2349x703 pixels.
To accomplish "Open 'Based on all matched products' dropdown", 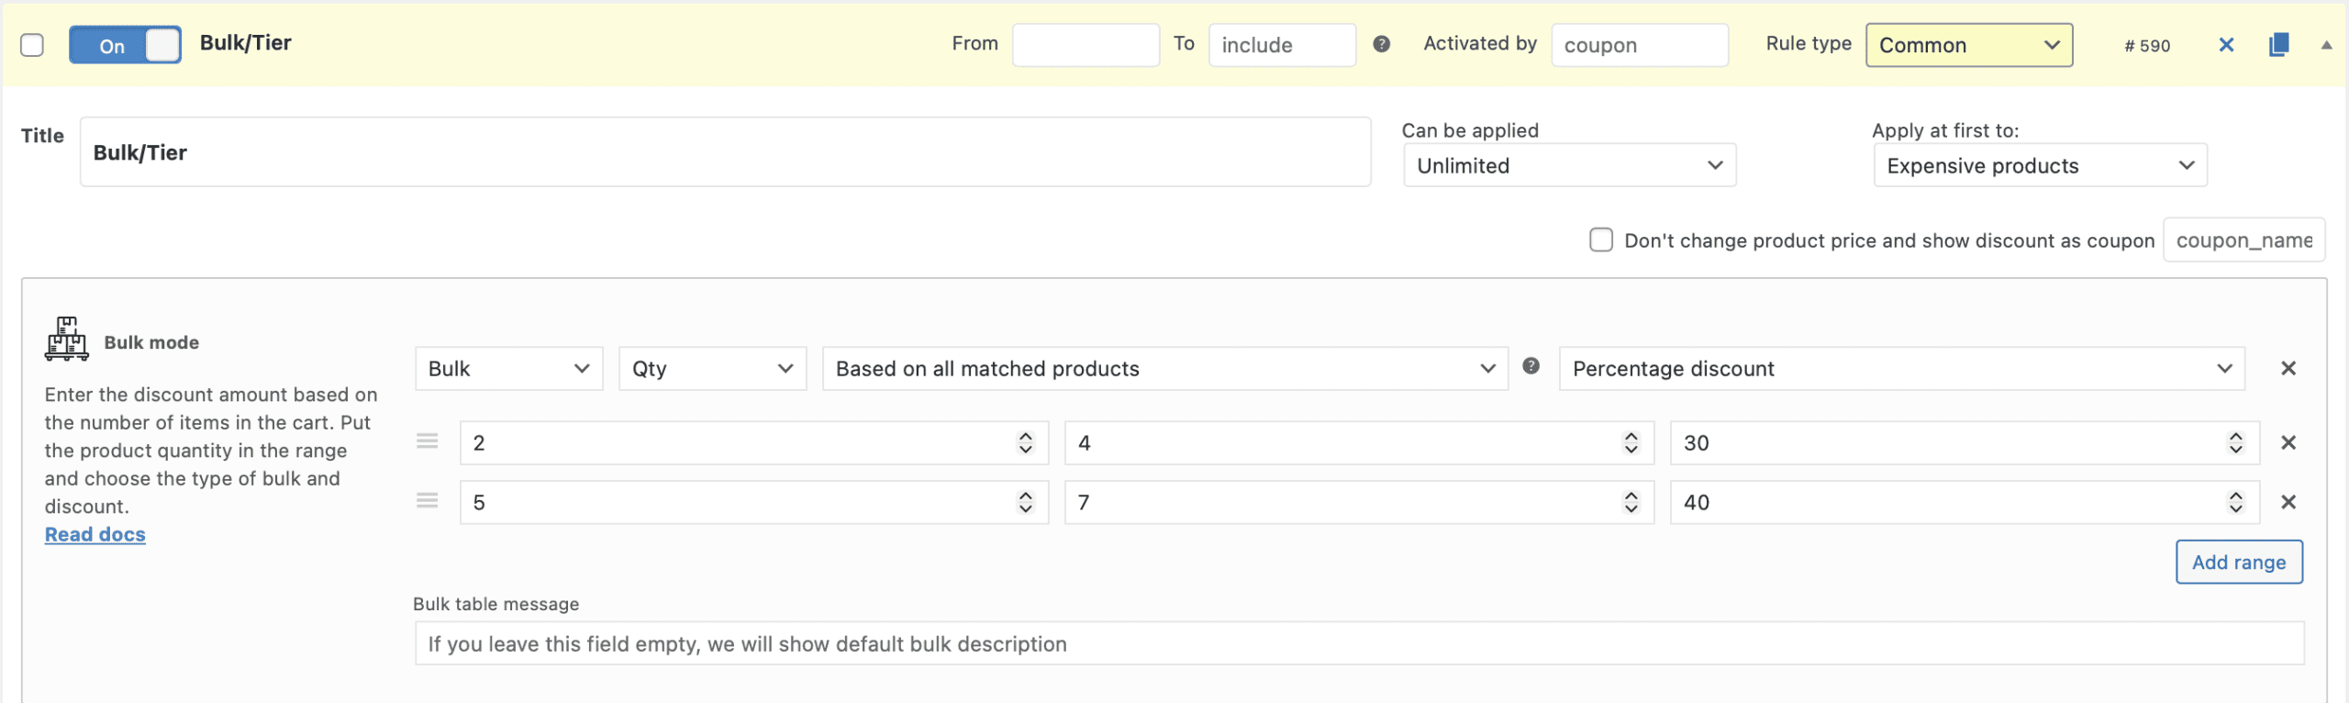I will [1165, 368].
